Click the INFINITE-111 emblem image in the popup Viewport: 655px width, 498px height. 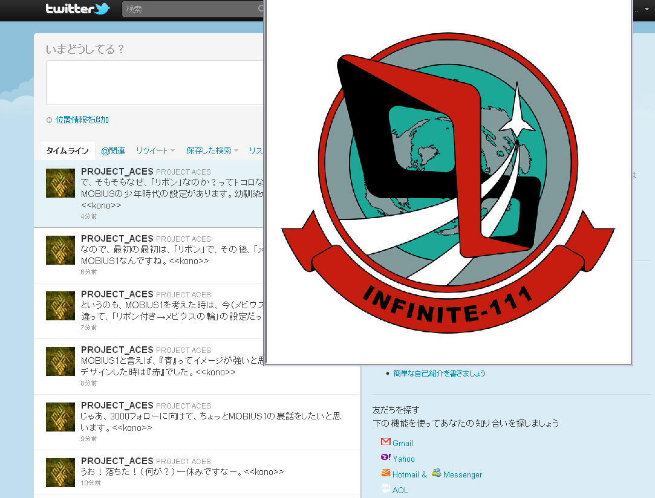448,183
